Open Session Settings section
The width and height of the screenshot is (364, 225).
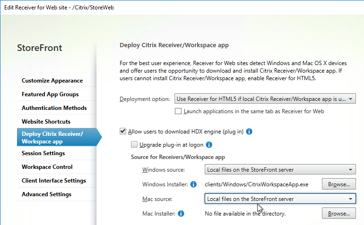coord(43,153)
